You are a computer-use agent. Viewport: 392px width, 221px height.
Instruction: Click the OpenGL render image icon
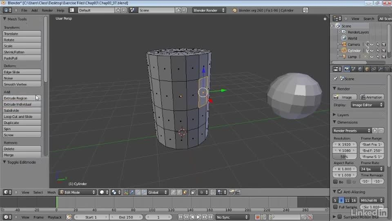(231, 192)
